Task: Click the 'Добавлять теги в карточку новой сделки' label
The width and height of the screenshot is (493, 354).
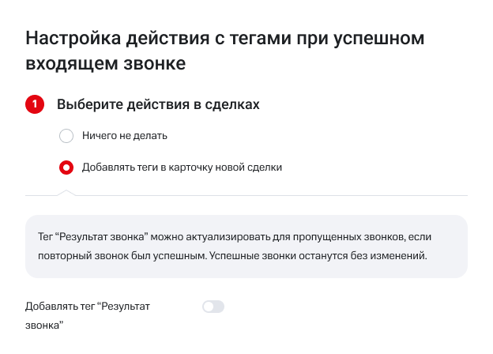Action: point(182,168)
